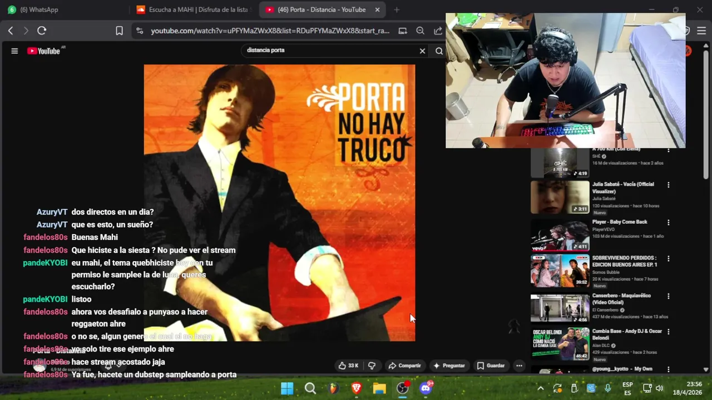This screenshot has height=400, width=712.
Task: Open more actions (three dots) under the video
Action: coord(519,366)
